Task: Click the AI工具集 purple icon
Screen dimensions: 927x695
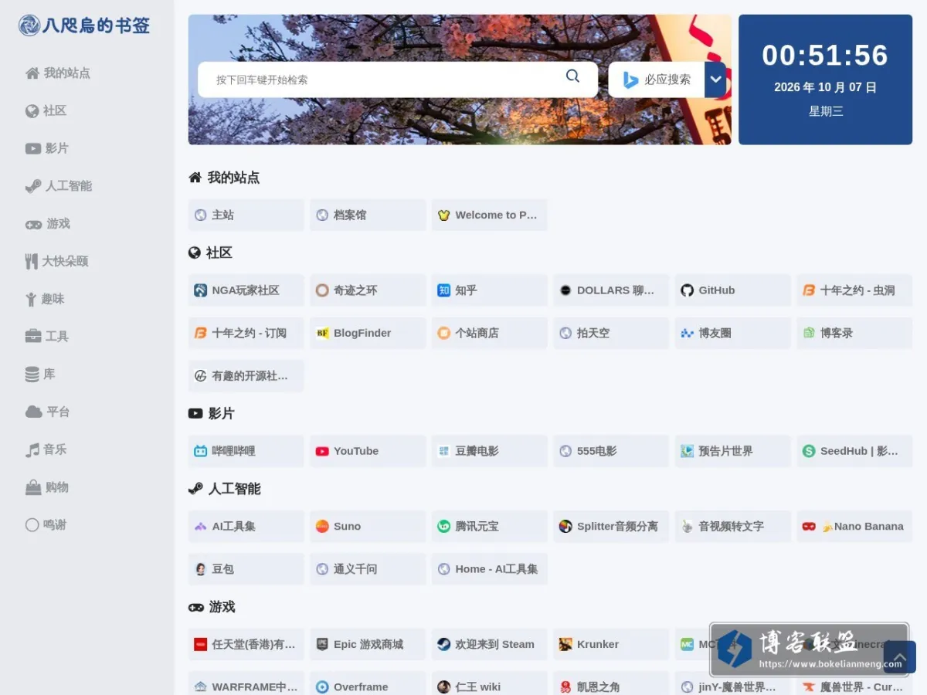Action: pyautogui.click(x=201, y=526)
